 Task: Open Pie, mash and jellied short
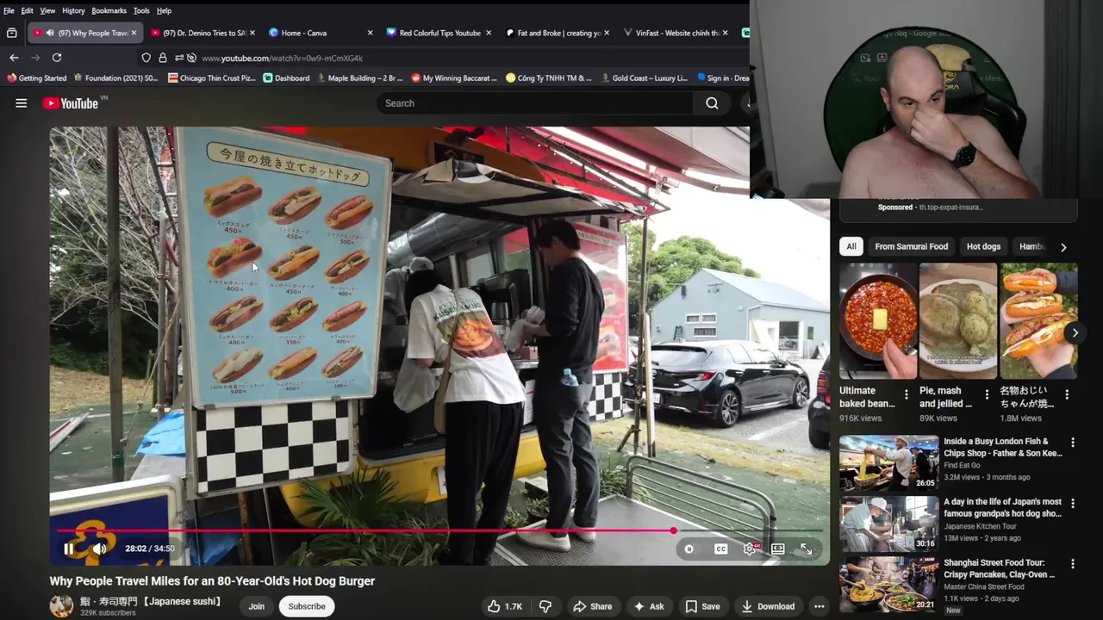point(957,321)
